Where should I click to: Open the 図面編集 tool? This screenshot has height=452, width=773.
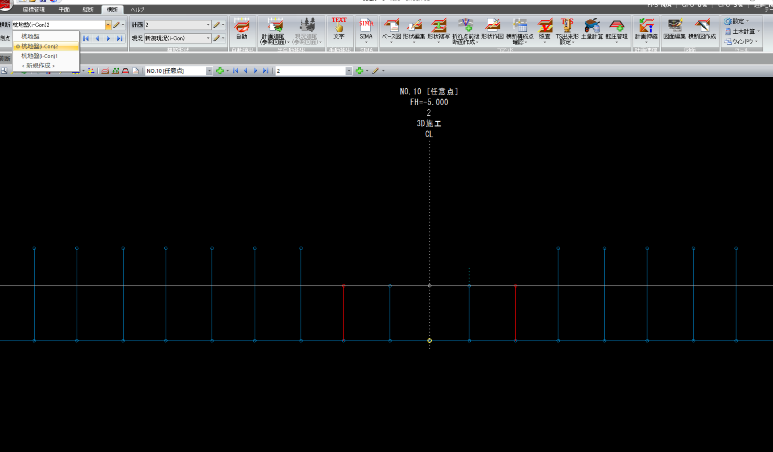(675, 29)
